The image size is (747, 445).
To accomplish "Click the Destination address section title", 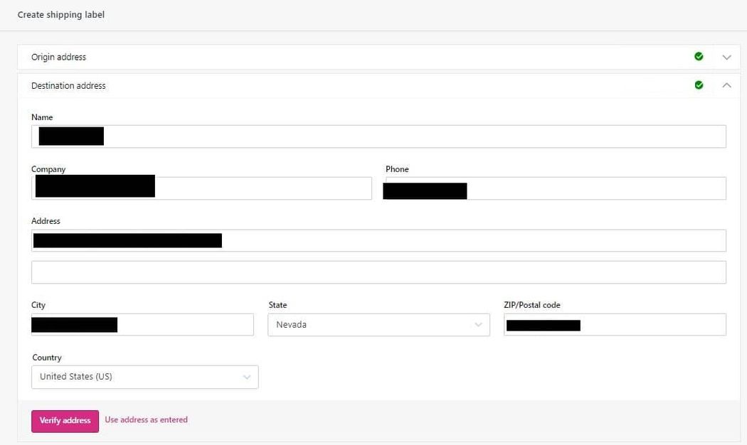I will point(68,85).
